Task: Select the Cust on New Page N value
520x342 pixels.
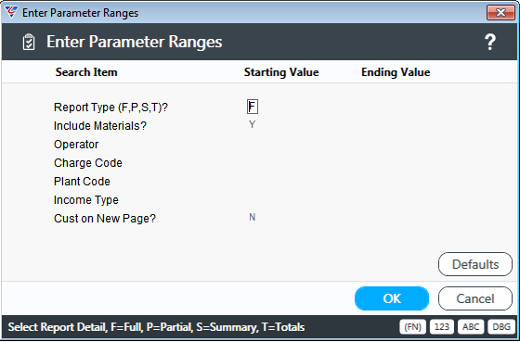Action: coord(252,217)
